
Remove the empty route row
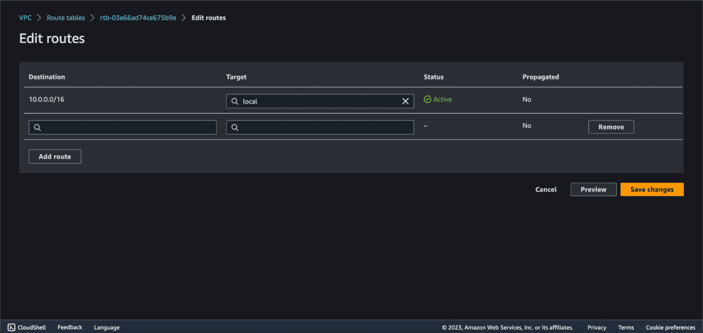point(611,127)
